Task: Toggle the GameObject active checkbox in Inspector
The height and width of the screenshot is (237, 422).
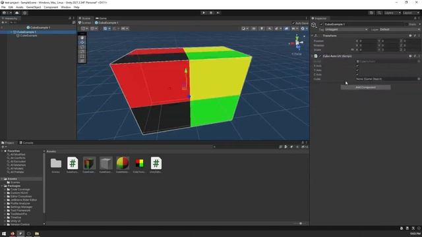Action: [321, 24]
